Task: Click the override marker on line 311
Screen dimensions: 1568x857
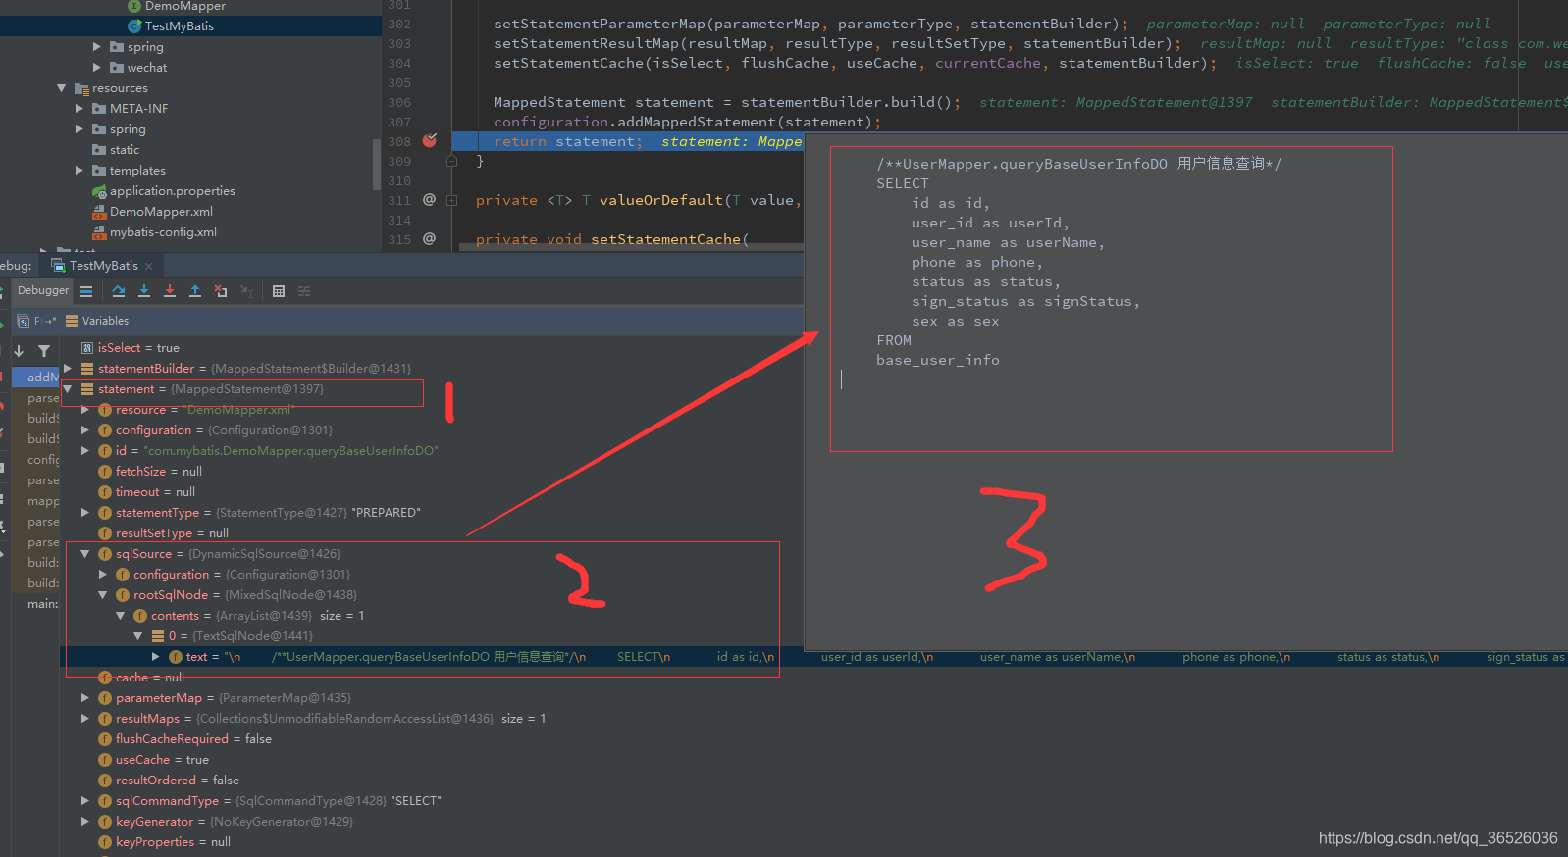Action: click(x=429, y=199)
